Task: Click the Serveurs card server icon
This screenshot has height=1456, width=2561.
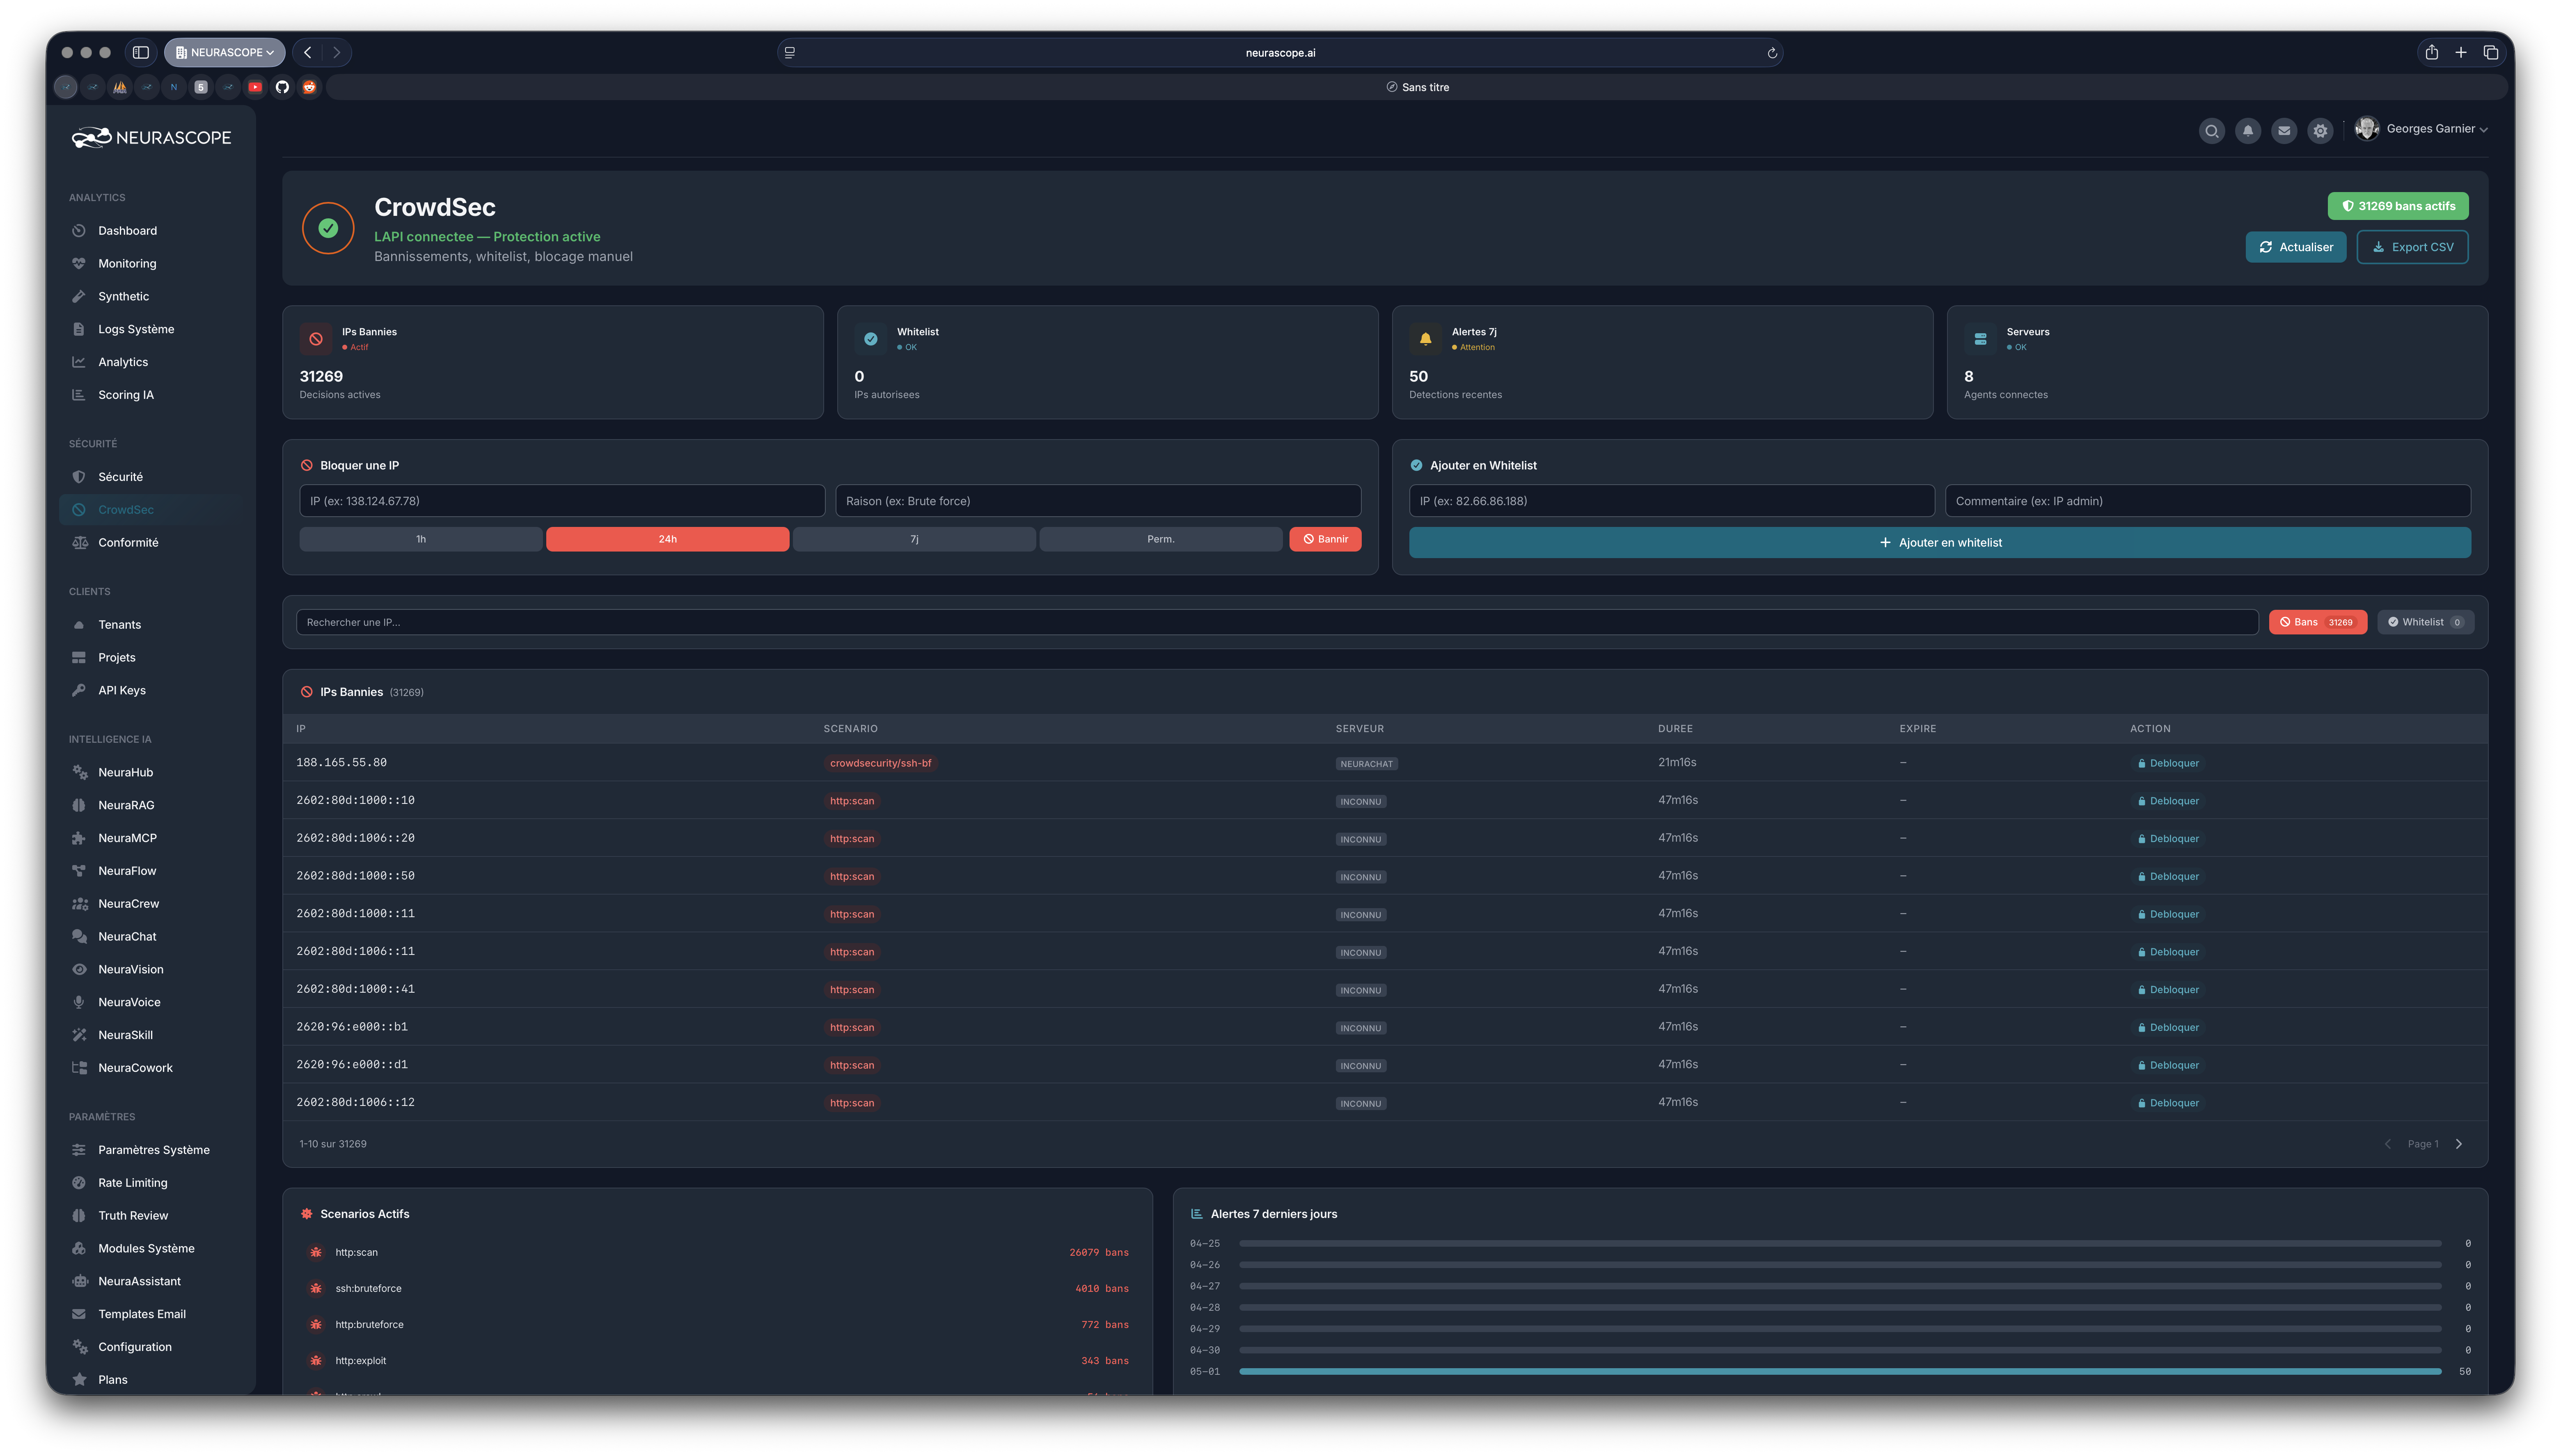Action: click(x=1980, y=339)
